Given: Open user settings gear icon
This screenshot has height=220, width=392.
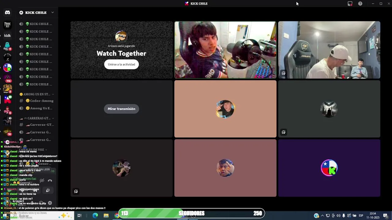Looking at the screenshot, I should [x=50, y=203].
